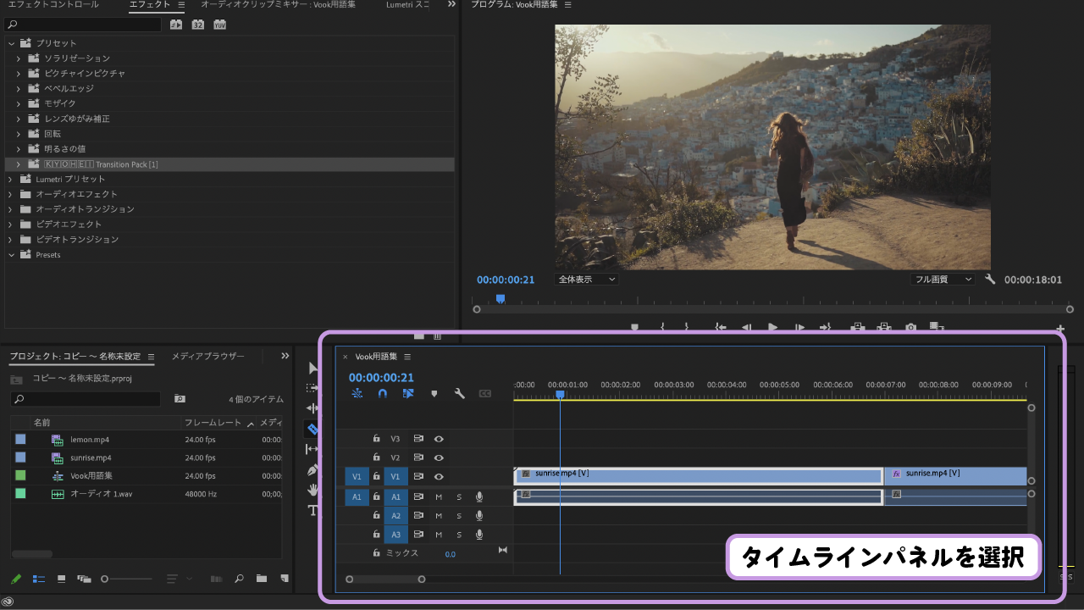Hide the V1 track output with the eye icon
Viewport: 1084px width, 610px height.
point(439,475)
